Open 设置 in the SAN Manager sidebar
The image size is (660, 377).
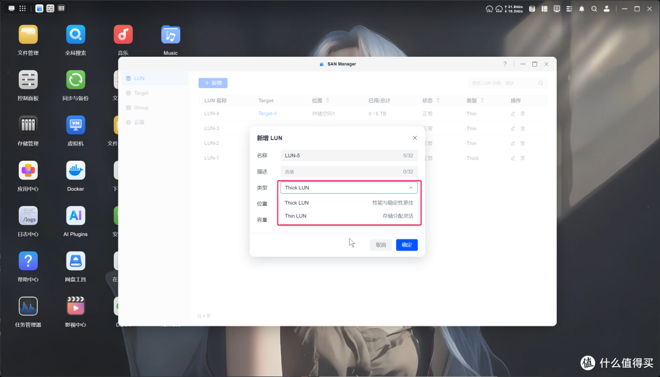(155, 122)
